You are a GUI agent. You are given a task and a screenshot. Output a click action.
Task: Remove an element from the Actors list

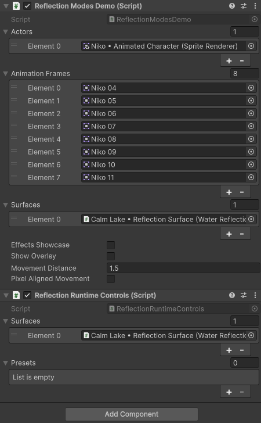tap(242, 60)
